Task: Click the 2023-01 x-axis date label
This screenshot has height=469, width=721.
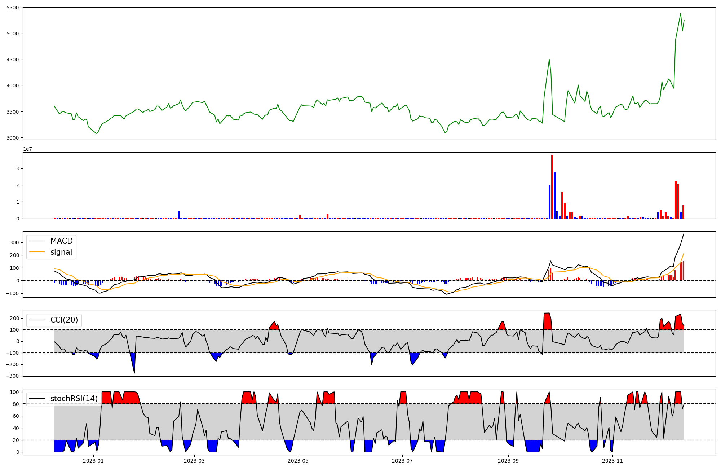Action: pyautogui.click(x=93, y=461)
